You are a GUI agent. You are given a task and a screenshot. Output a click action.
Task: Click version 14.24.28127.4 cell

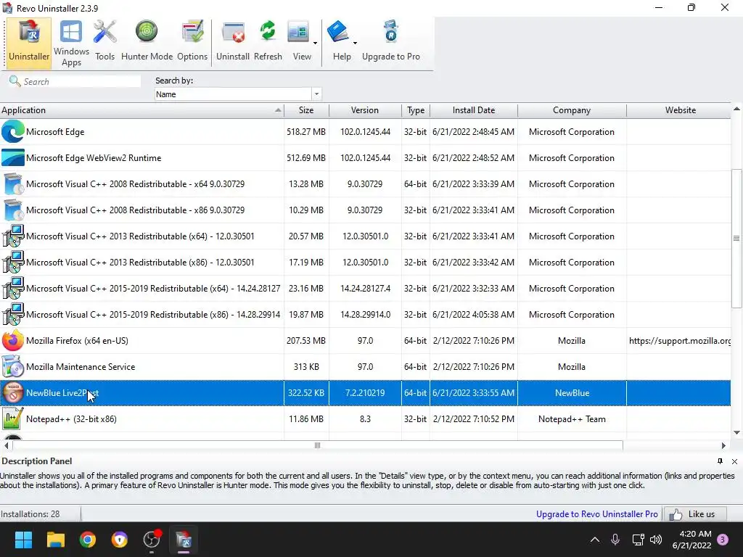click(x=365, y=288)
